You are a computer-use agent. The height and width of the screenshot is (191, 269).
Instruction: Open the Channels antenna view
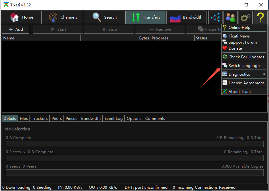pos(63,17)
